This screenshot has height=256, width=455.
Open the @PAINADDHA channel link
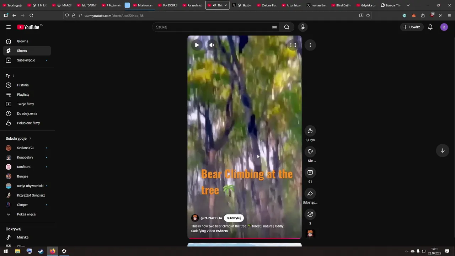211,218
